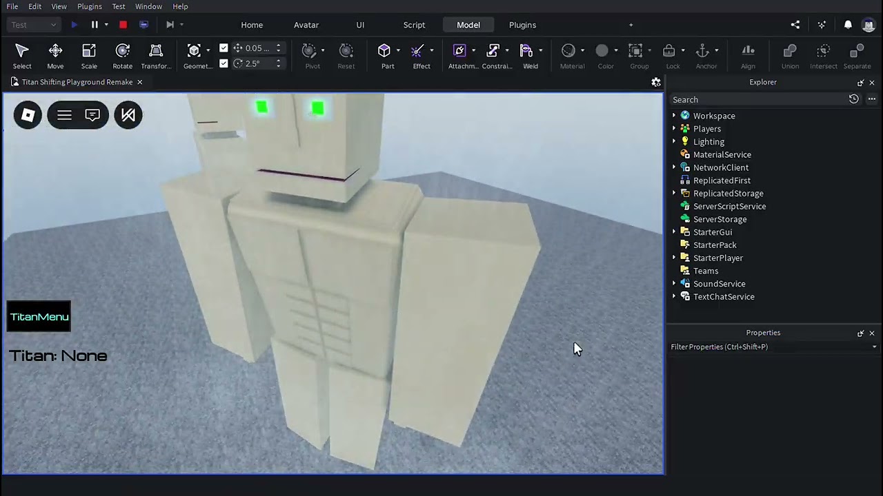Select ServerScriptService in Explorer
This screenshot has width=883, height=496.
pos(729,206)
